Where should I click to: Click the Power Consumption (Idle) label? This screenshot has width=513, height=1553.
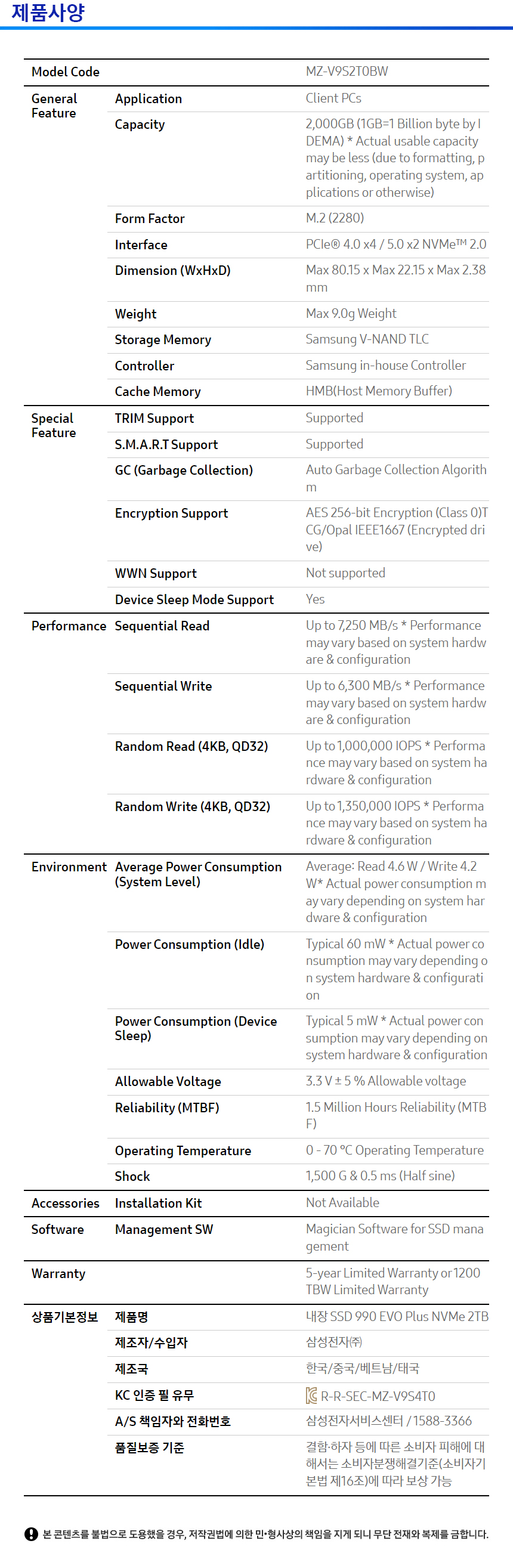189,944
